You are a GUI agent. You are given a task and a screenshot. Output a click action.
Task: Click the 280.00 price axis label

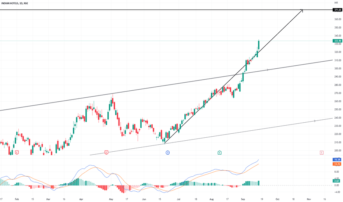pyautogui.click(x=338, y=85)
